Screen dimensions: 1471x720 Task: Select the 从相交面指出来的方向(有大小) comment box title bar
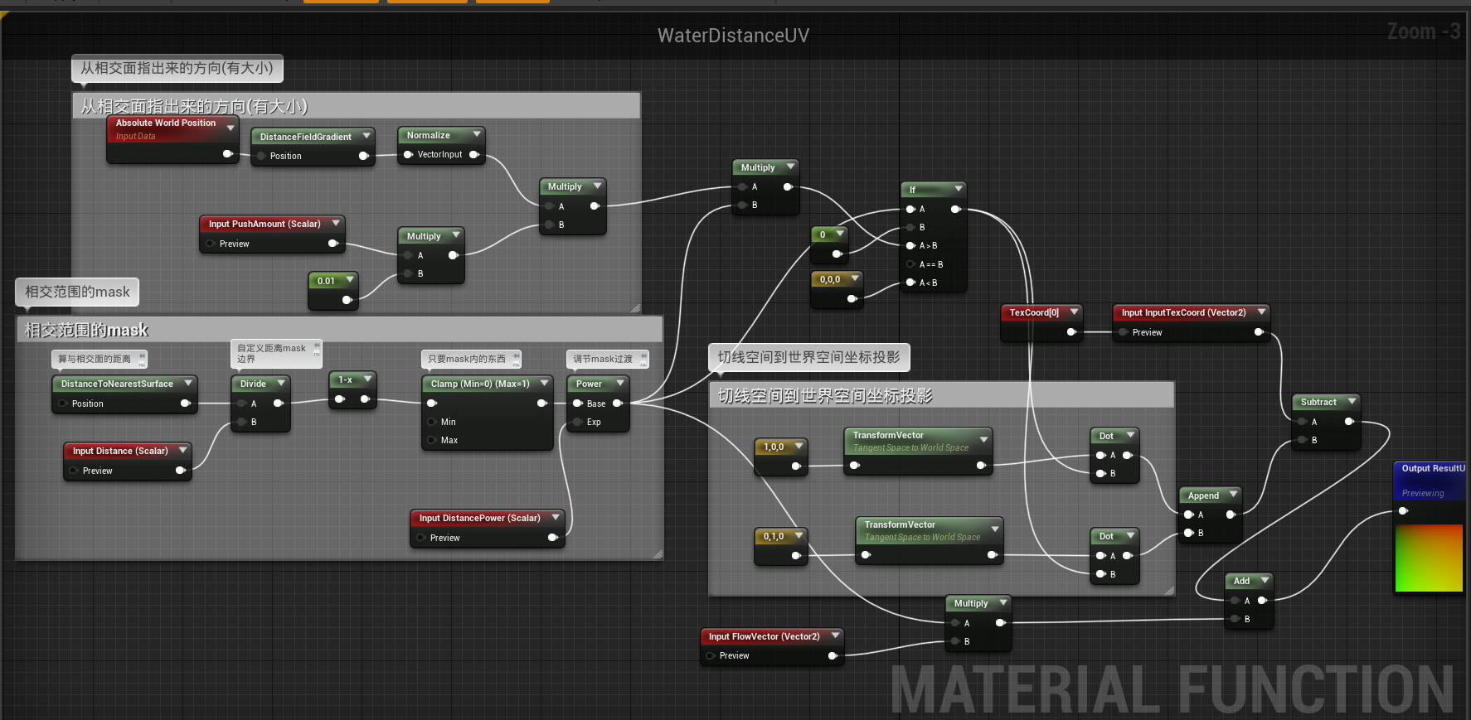pos(357,106)
